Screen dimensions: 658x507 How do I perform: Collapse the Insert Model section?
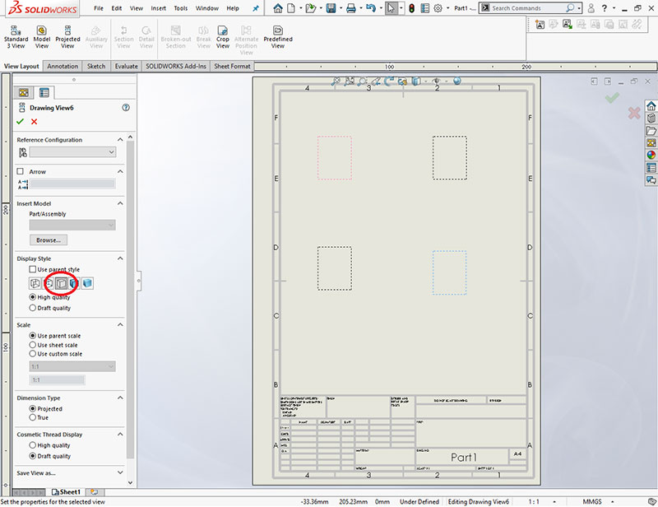120,203
